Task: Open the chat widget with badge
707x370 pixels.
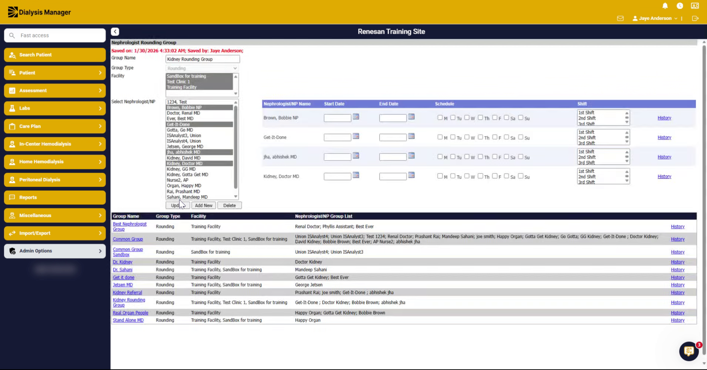Action: pos(689,351)
